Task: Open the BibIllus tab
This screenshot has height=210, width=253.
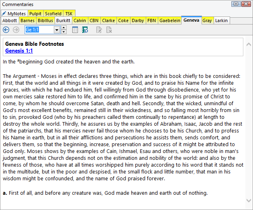Action: click(x=45, y=20)
